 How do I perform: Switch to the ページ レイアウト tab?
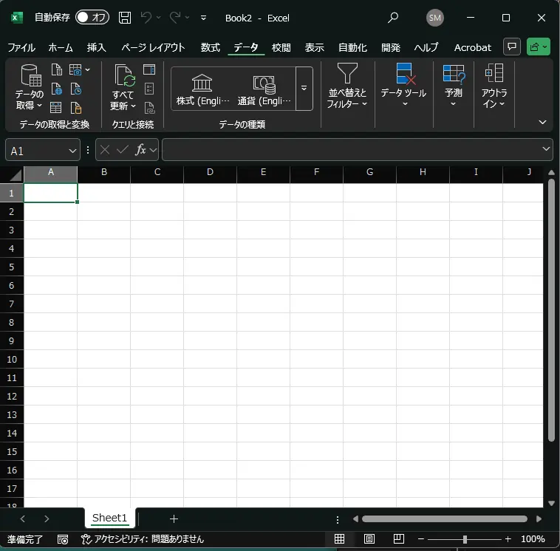click(x=153, y=47)
